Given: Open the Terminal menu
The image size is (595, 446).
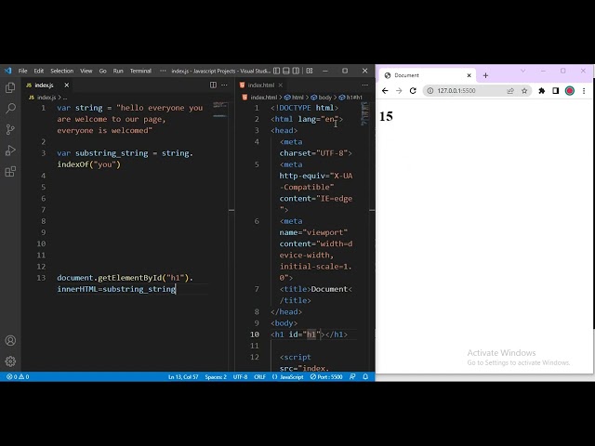Looking at the screenshot, I should (x=140, y=71).
